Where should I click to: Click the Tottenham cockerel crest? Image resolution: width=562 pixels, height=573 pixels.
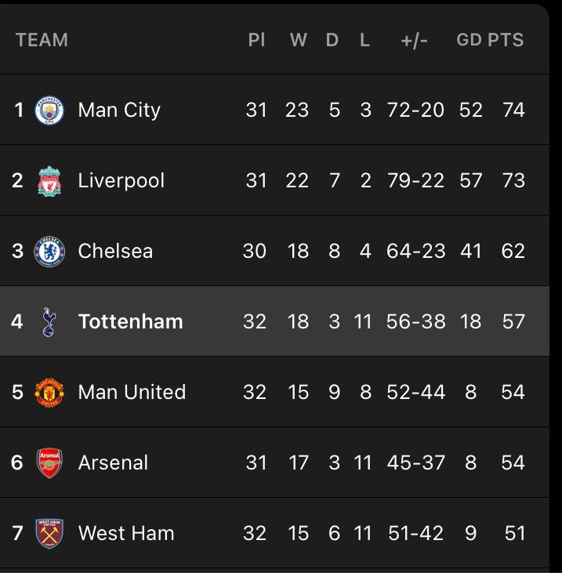49,322
